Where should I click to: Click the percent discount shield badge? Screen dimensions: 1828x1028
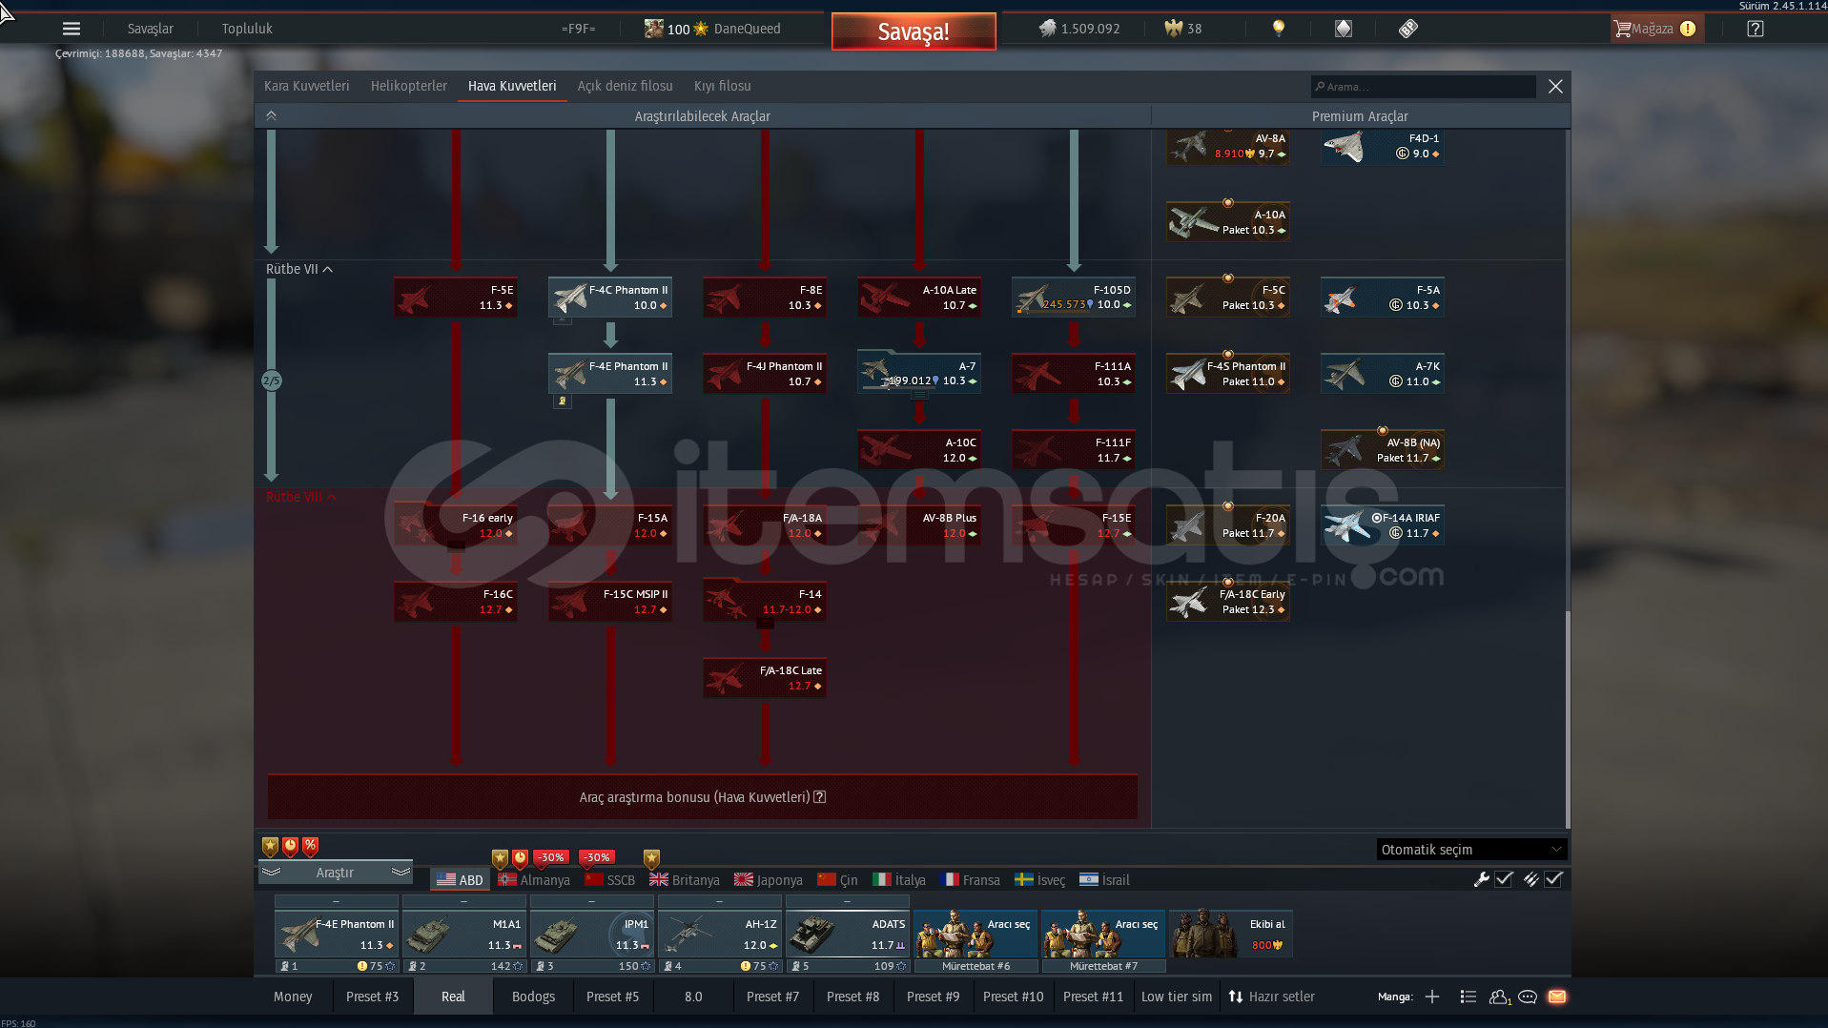click(311, 846)
